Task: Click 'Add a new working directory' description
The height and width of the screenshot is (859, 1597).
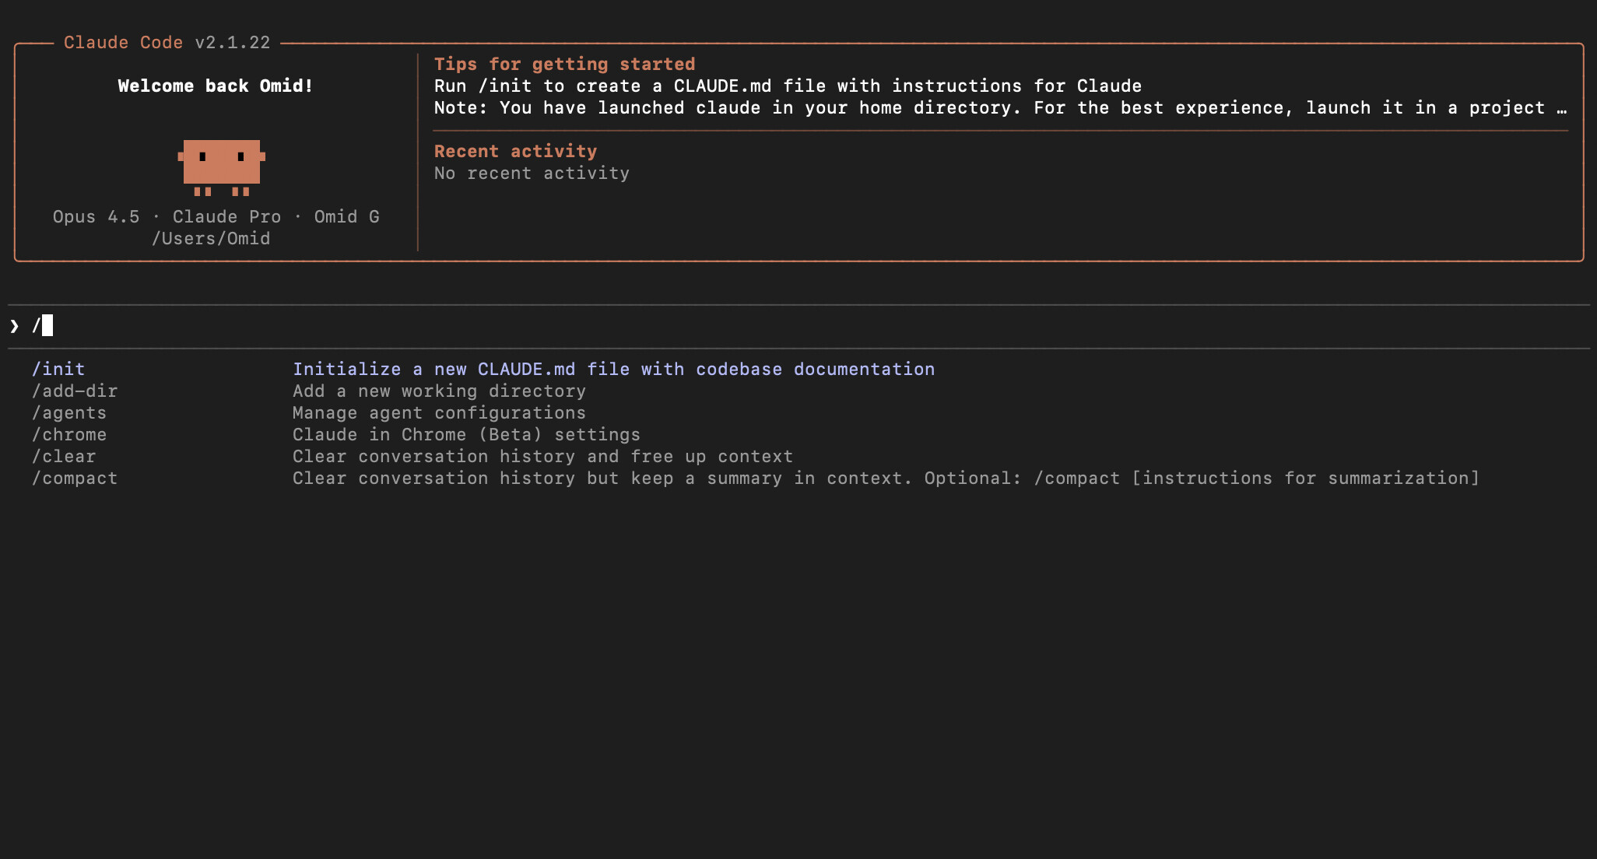Action: [439, 391]
